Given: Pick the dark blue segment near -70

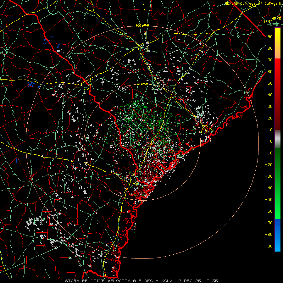Looking at the screenshot, I should (x=278, y=223).
